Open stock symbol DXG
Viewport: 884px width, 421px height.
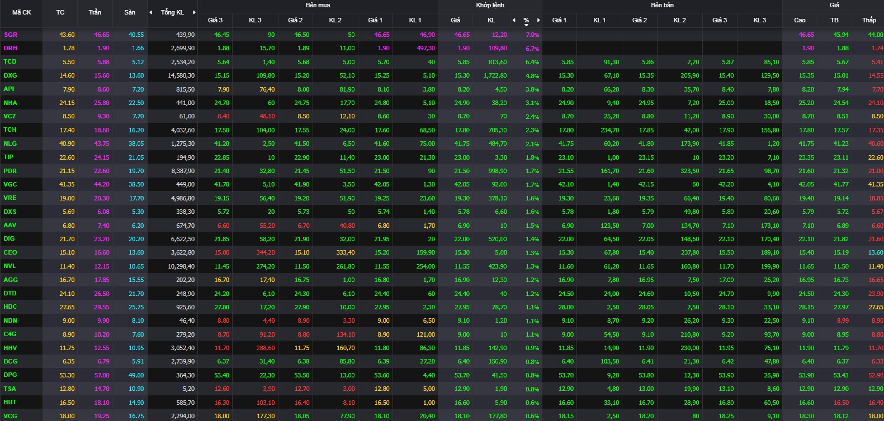click(x=10, y=75)
